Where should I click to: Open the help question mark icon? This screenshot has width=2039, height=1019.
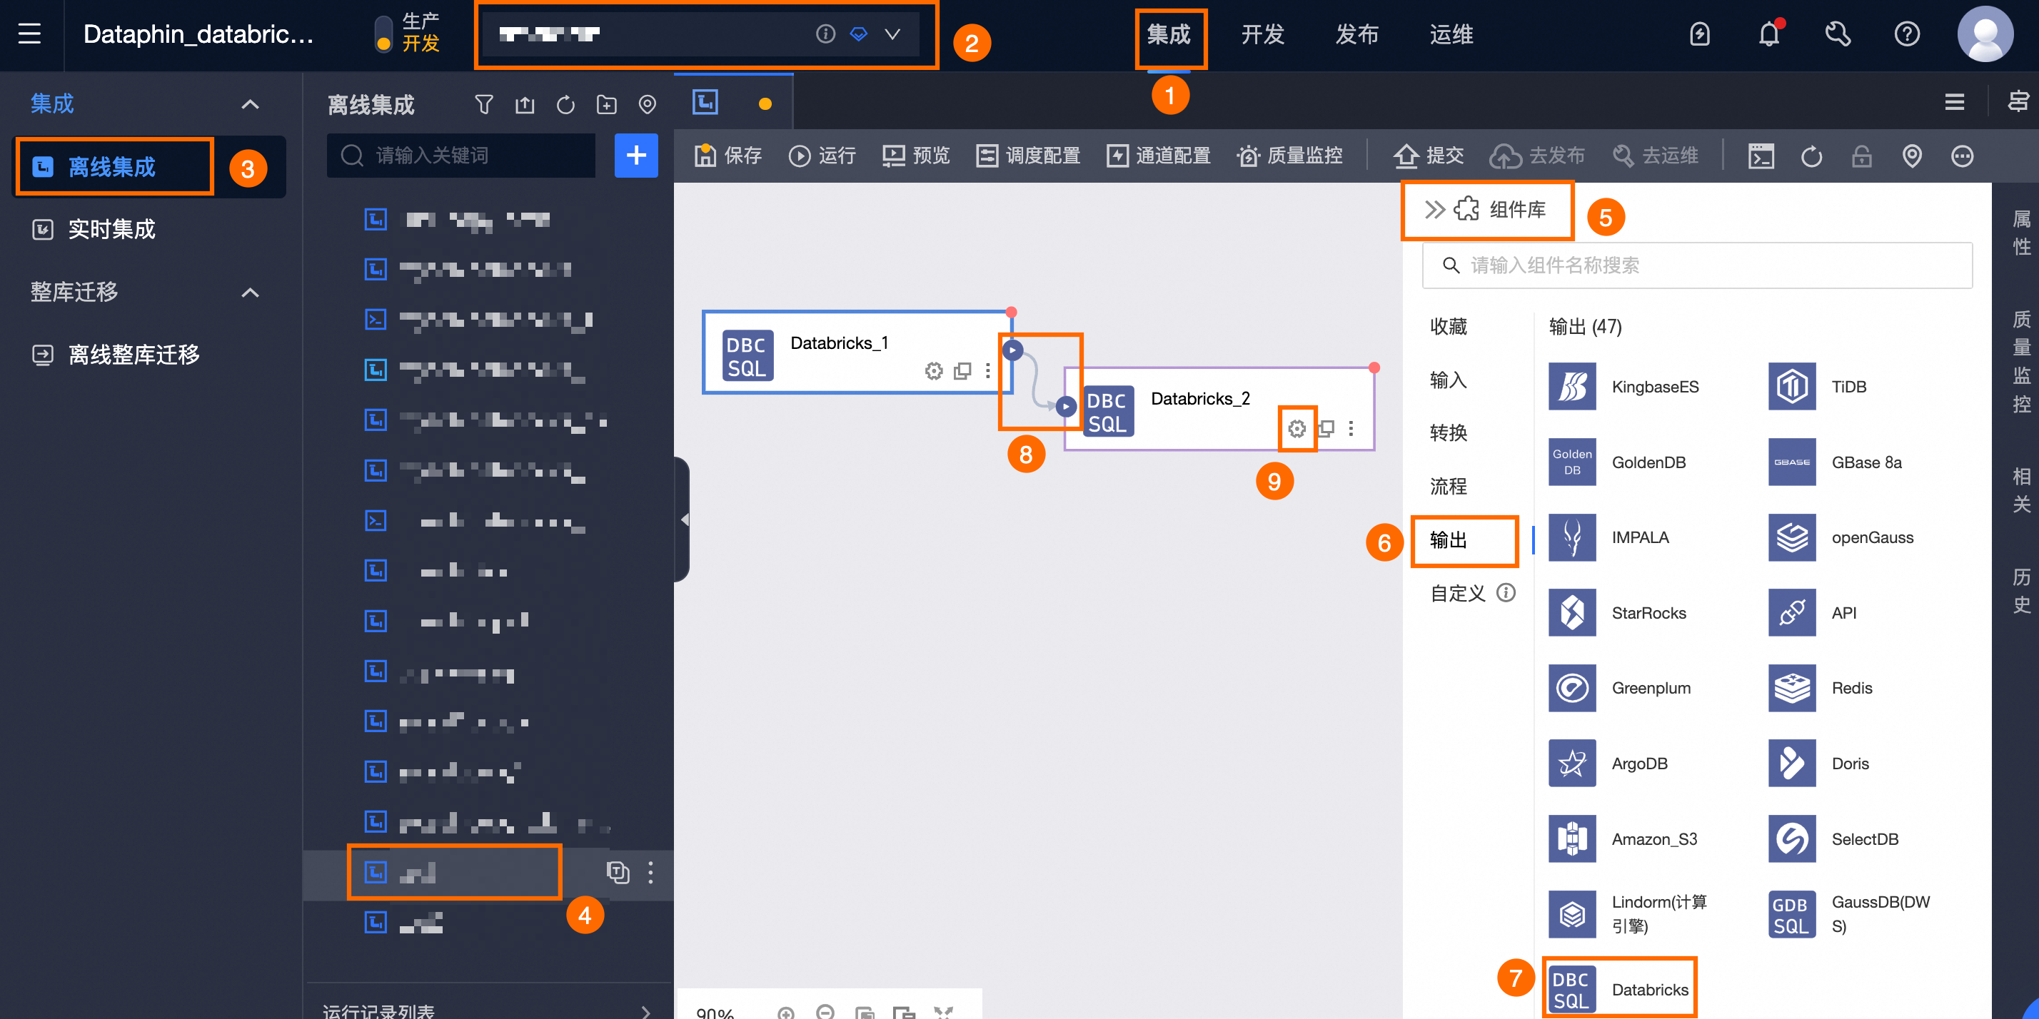[1907, 34]
